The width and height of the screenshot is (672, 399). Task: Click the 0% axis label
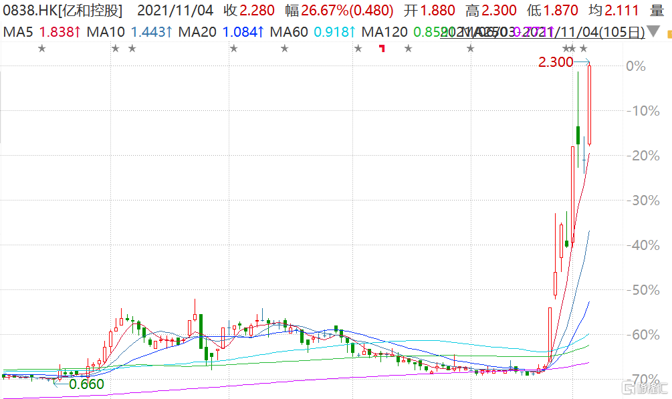coord(636,66)
